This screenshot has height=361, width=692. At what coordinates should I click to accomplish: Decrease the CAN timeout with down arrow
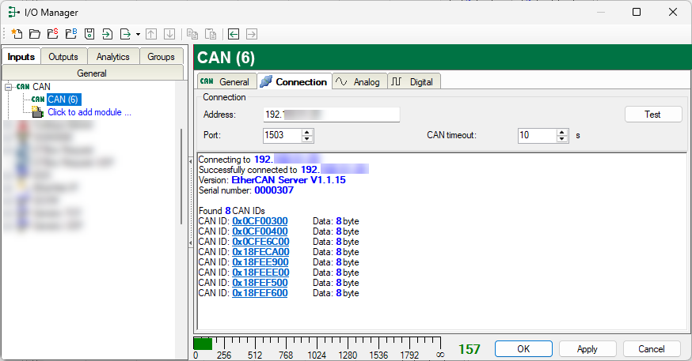pyautogui.click(x=562, y=139)
